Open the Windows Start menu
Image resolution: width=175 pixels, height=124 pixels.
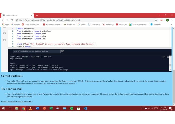pyautogui.click(x=3, y=108)
